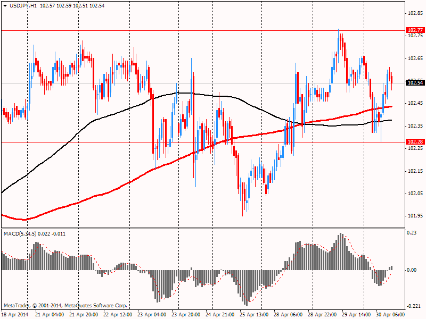This screenshot has width=426, height=319.
Task: Click the 30 Apr 06:00 time label
Action: point(390,315)
